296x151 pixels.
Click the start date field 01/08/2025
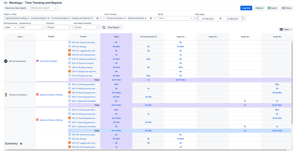tap(208, 19)
